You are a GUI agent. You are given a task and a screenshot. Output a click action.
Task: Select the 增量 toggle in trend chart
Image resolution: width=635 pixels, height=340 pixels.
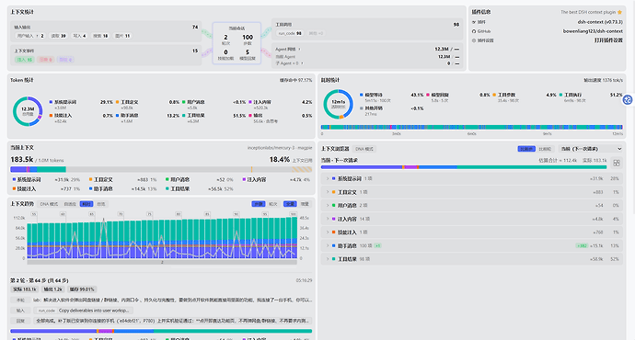305,204
